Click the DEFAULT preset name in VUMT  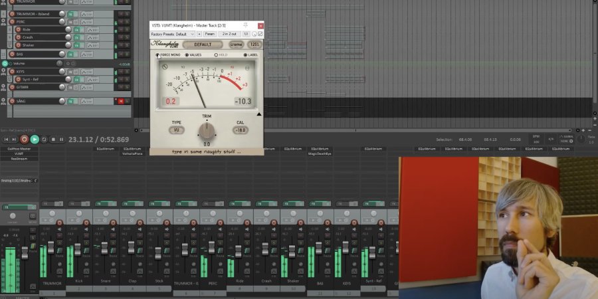pos(203,45)
